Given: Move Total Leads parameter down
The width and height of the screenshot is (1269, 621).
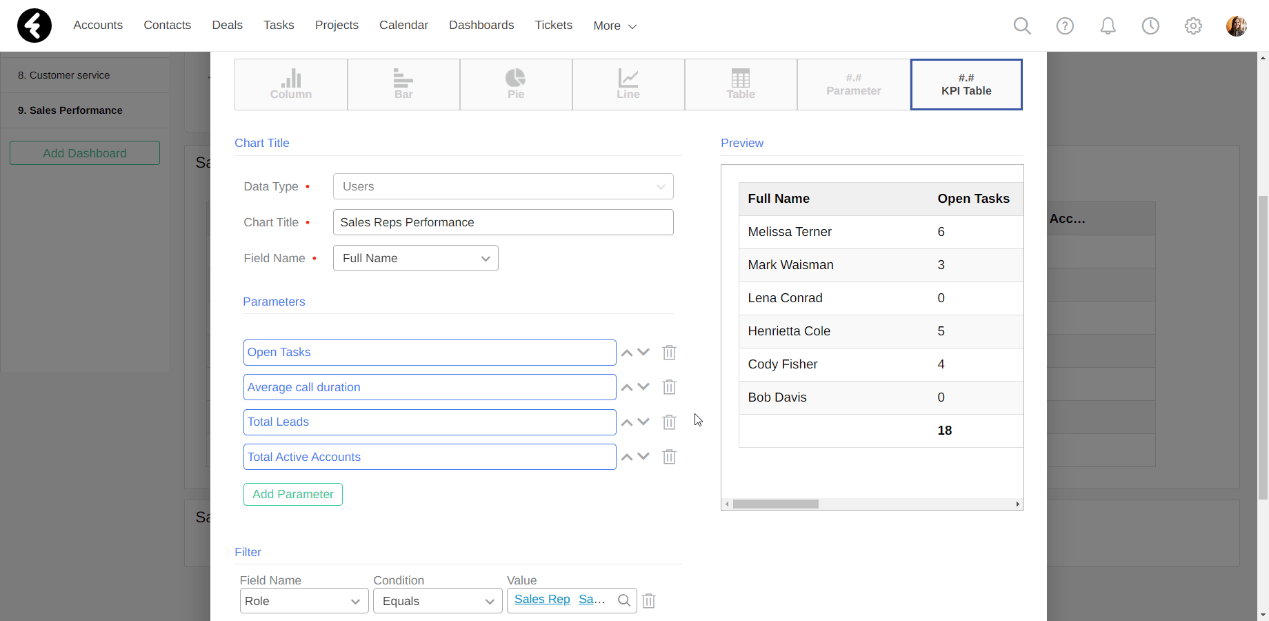Looking at the screenshot, I should pyautogui.click(x=643, y=422).
